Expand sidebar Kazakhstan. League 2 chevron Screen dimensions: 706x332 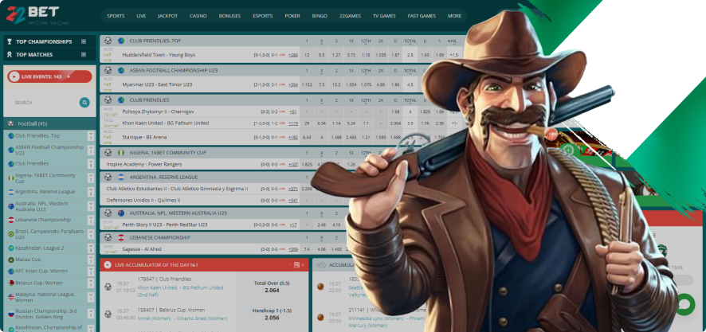(91, 248)
